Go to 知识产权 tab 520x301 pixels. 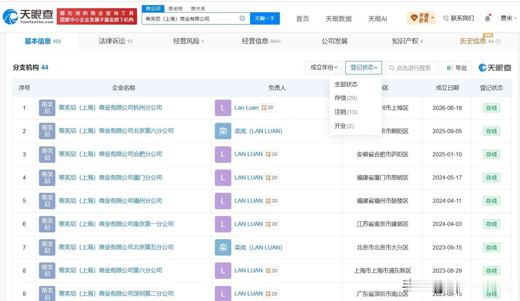(x=407, y=41)
